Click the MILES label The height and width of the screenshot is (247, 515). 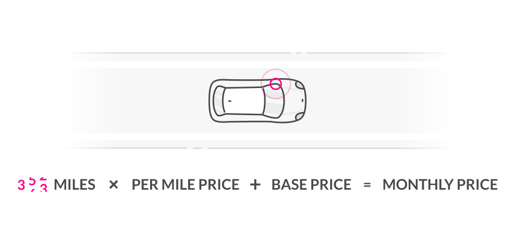point(75,184)
